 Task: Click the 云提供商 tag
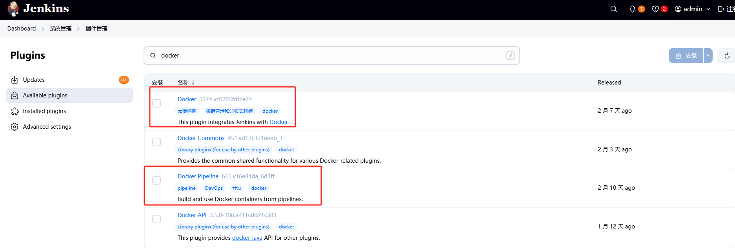pos(187,111)
